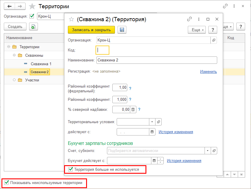This screenshot has height=189, width=251.
Task: Uncheck 'Территория больше не используется'
Action: click(71, 169)
